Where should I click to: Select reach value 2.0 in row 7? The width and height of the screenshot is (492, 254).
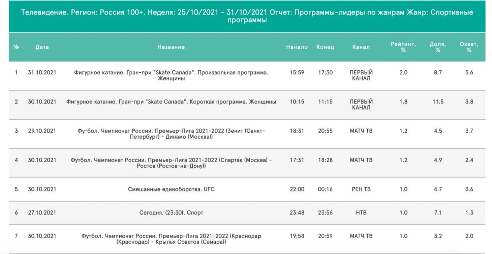[469, 236]
